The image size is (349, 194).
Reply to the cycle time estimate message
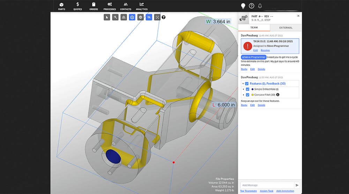[244, 69]
